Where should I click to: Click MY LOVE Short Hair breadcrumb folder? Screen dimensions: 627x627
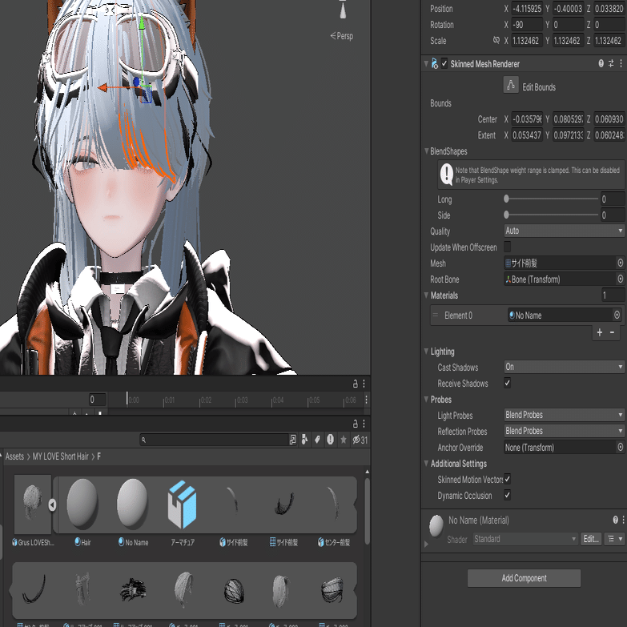(60, 456)
